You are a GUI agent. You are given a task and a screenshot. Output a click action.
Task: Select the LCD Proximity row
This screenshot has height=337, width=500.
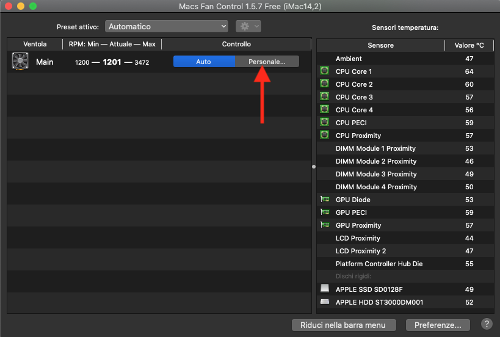coord(405,238)
